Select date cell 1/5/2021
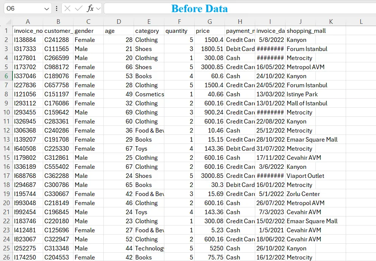The width and height of the screenshot is (376, 261). tap(270, 230)
